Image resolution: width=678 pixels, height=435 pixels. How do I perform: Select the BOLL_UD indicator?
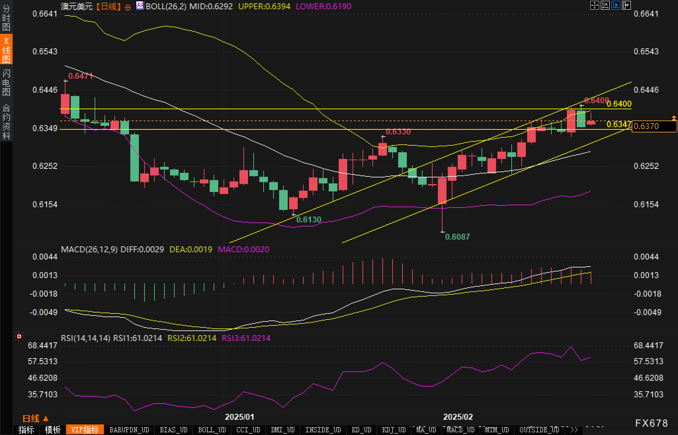point(212,430)
